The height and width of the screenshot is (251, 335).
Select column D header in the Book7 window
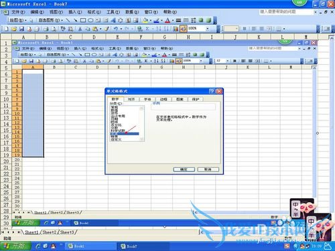(x=94, y=37)
